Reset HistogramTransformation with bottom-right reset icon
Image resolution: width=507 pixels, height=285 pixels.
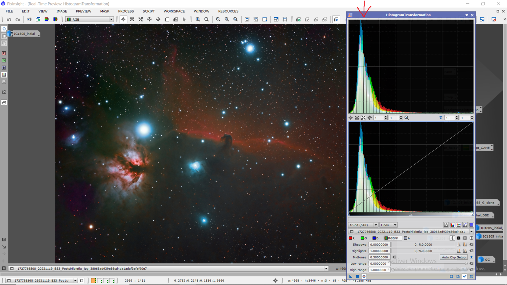click(x=471, y=277)
